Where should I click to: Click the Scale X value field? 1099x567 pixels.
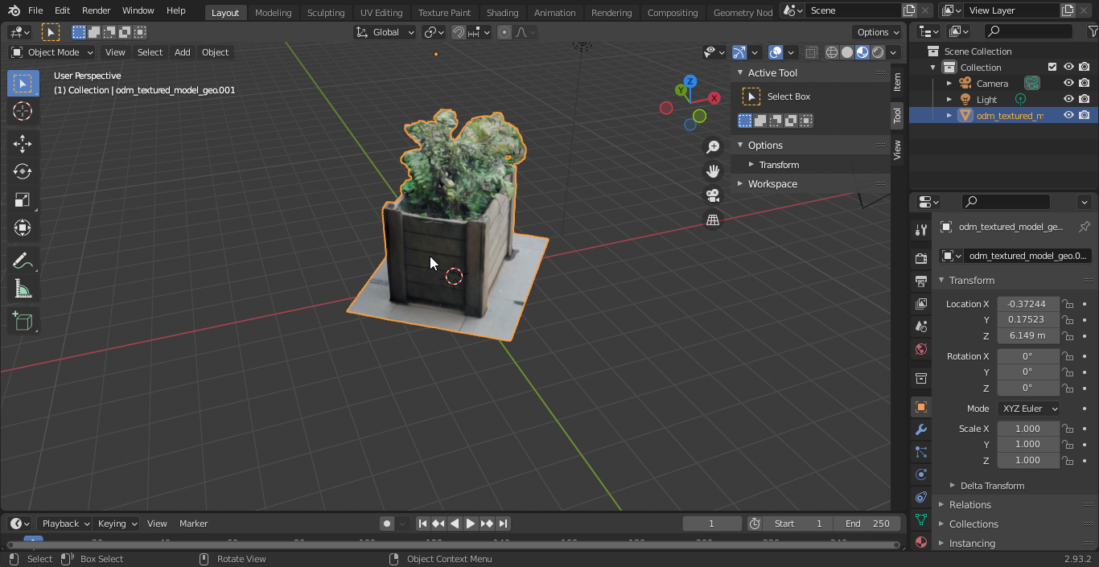[1027, 429]
